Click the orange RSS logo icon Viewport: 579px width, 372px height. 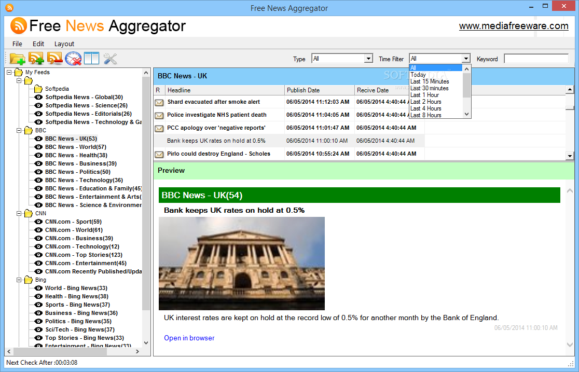pyautogui.click(x=19, y=25)
